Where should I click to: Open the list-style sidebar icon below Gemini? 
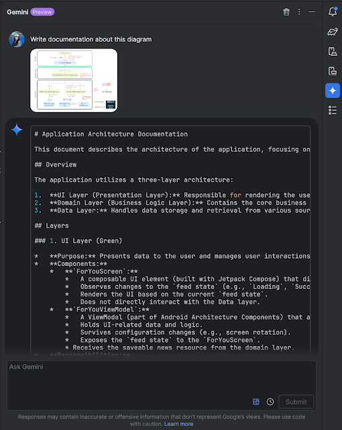tap(333, 110)
